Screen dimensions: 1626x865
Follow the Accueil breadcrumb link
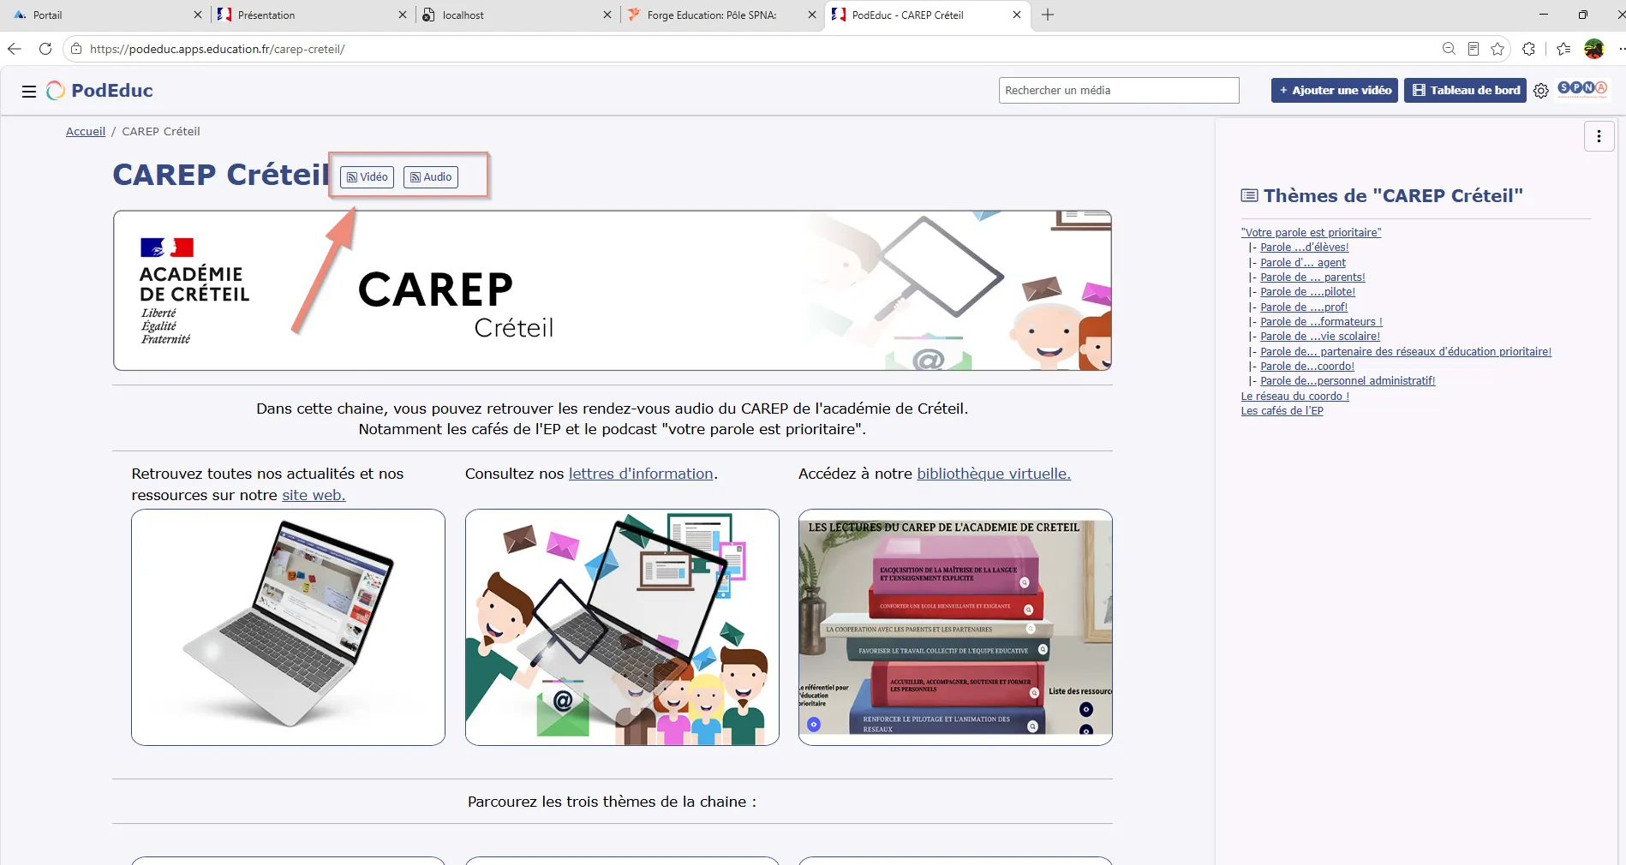tap(86, 131)
